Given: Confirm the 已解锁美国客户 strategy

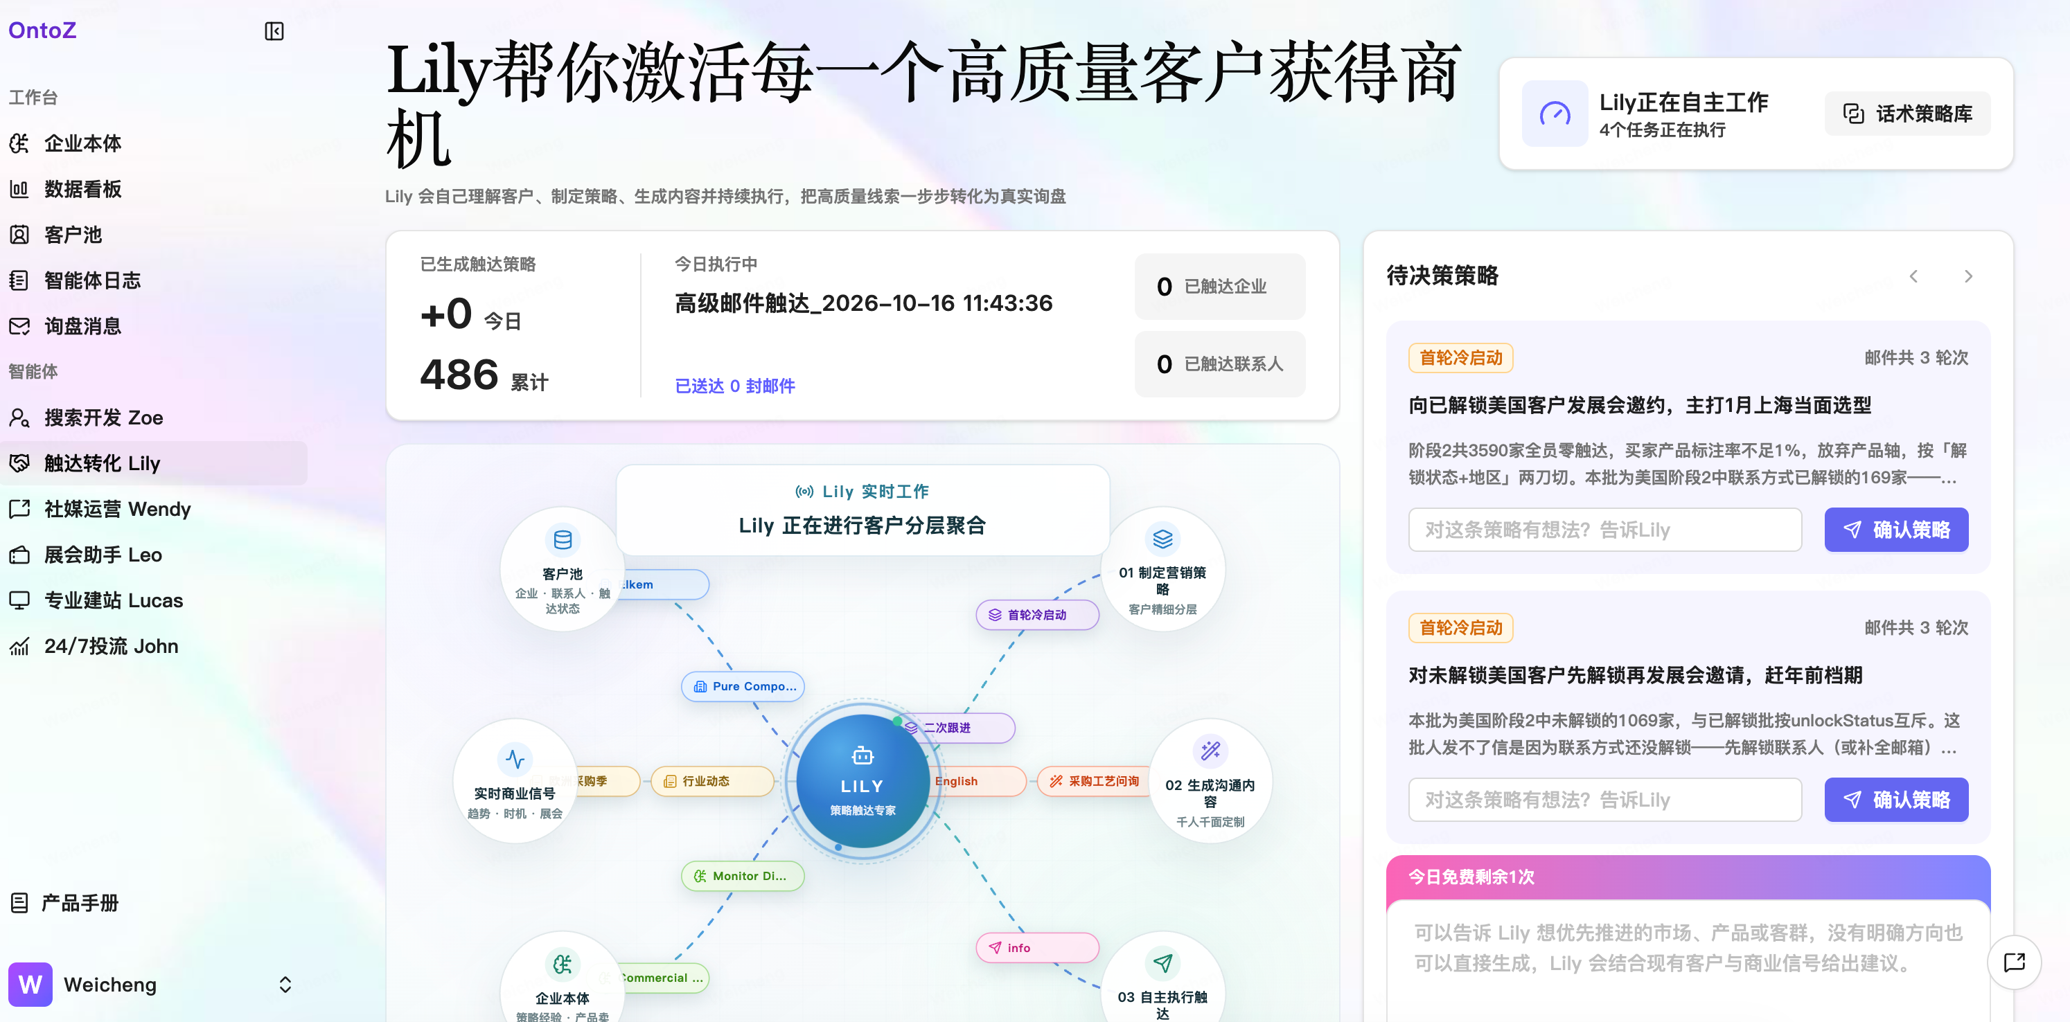Looking at the screenshot, I should (1895, 530).
